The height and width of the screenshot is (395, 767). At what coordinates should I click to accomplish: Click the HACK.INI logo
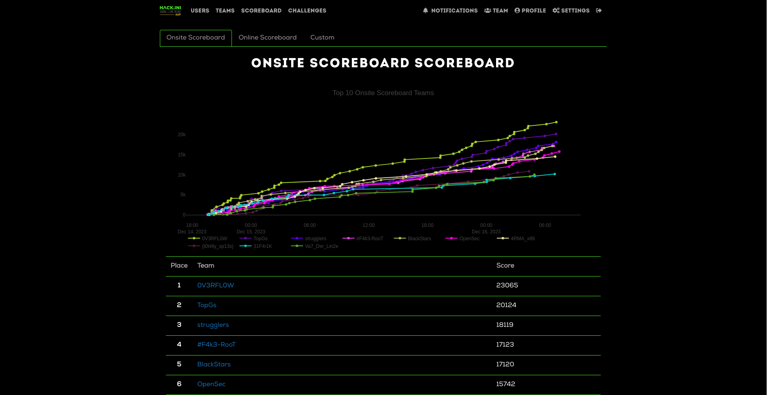point(170,10)
